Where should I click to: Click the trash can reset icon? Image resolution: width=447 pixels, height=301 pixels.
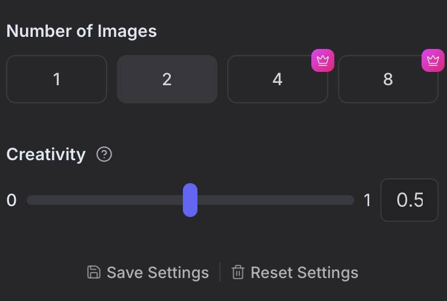click(x=238, y=273)
